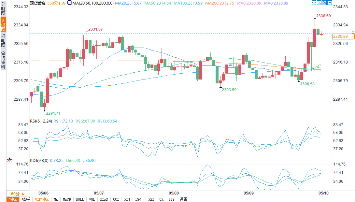Click the MA20:2315.67 value
Image resolution: width=355 pixels, height=202 pixels.
[128, 3]
